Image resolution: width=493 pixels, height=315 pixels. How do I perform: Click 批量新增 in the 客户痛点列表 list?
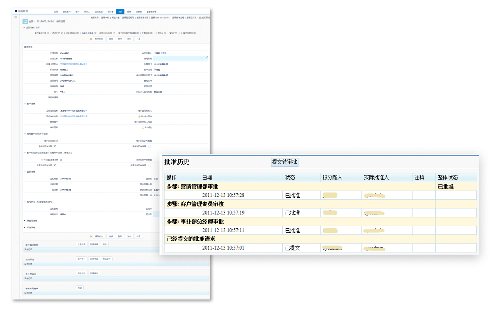click(x=82, y=244)
